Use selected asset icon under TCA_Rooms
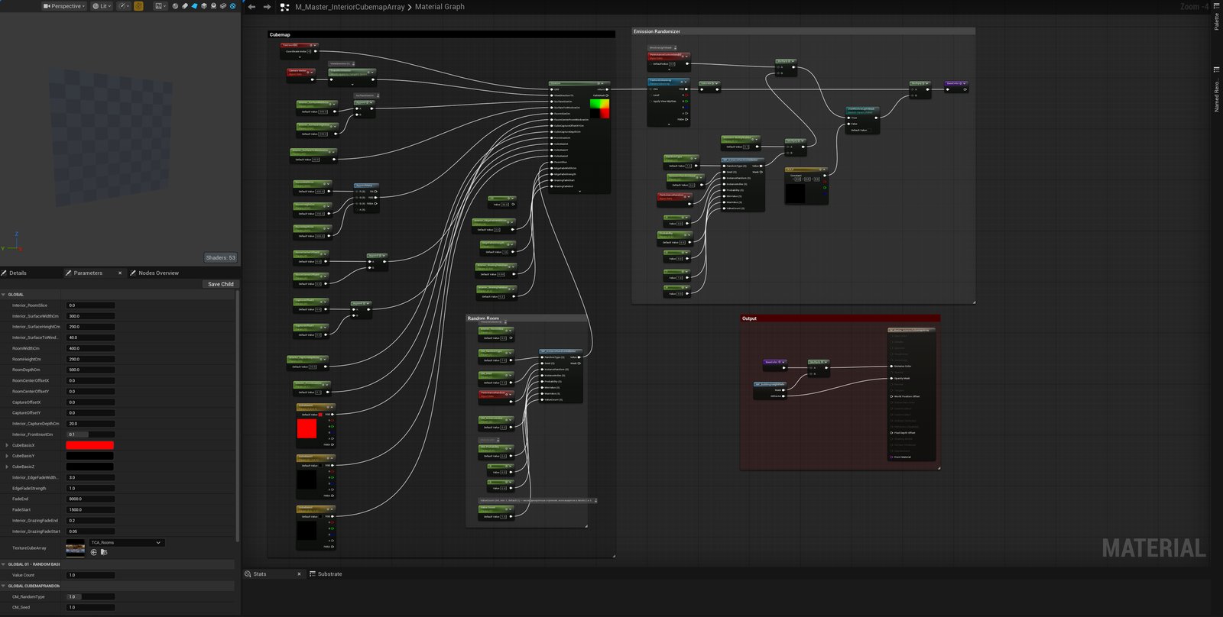 (x=94, y=552)
